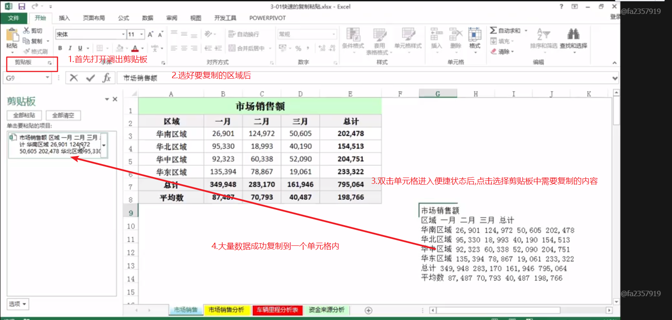Add a new sheet with the plus button

tap(368, 310)
